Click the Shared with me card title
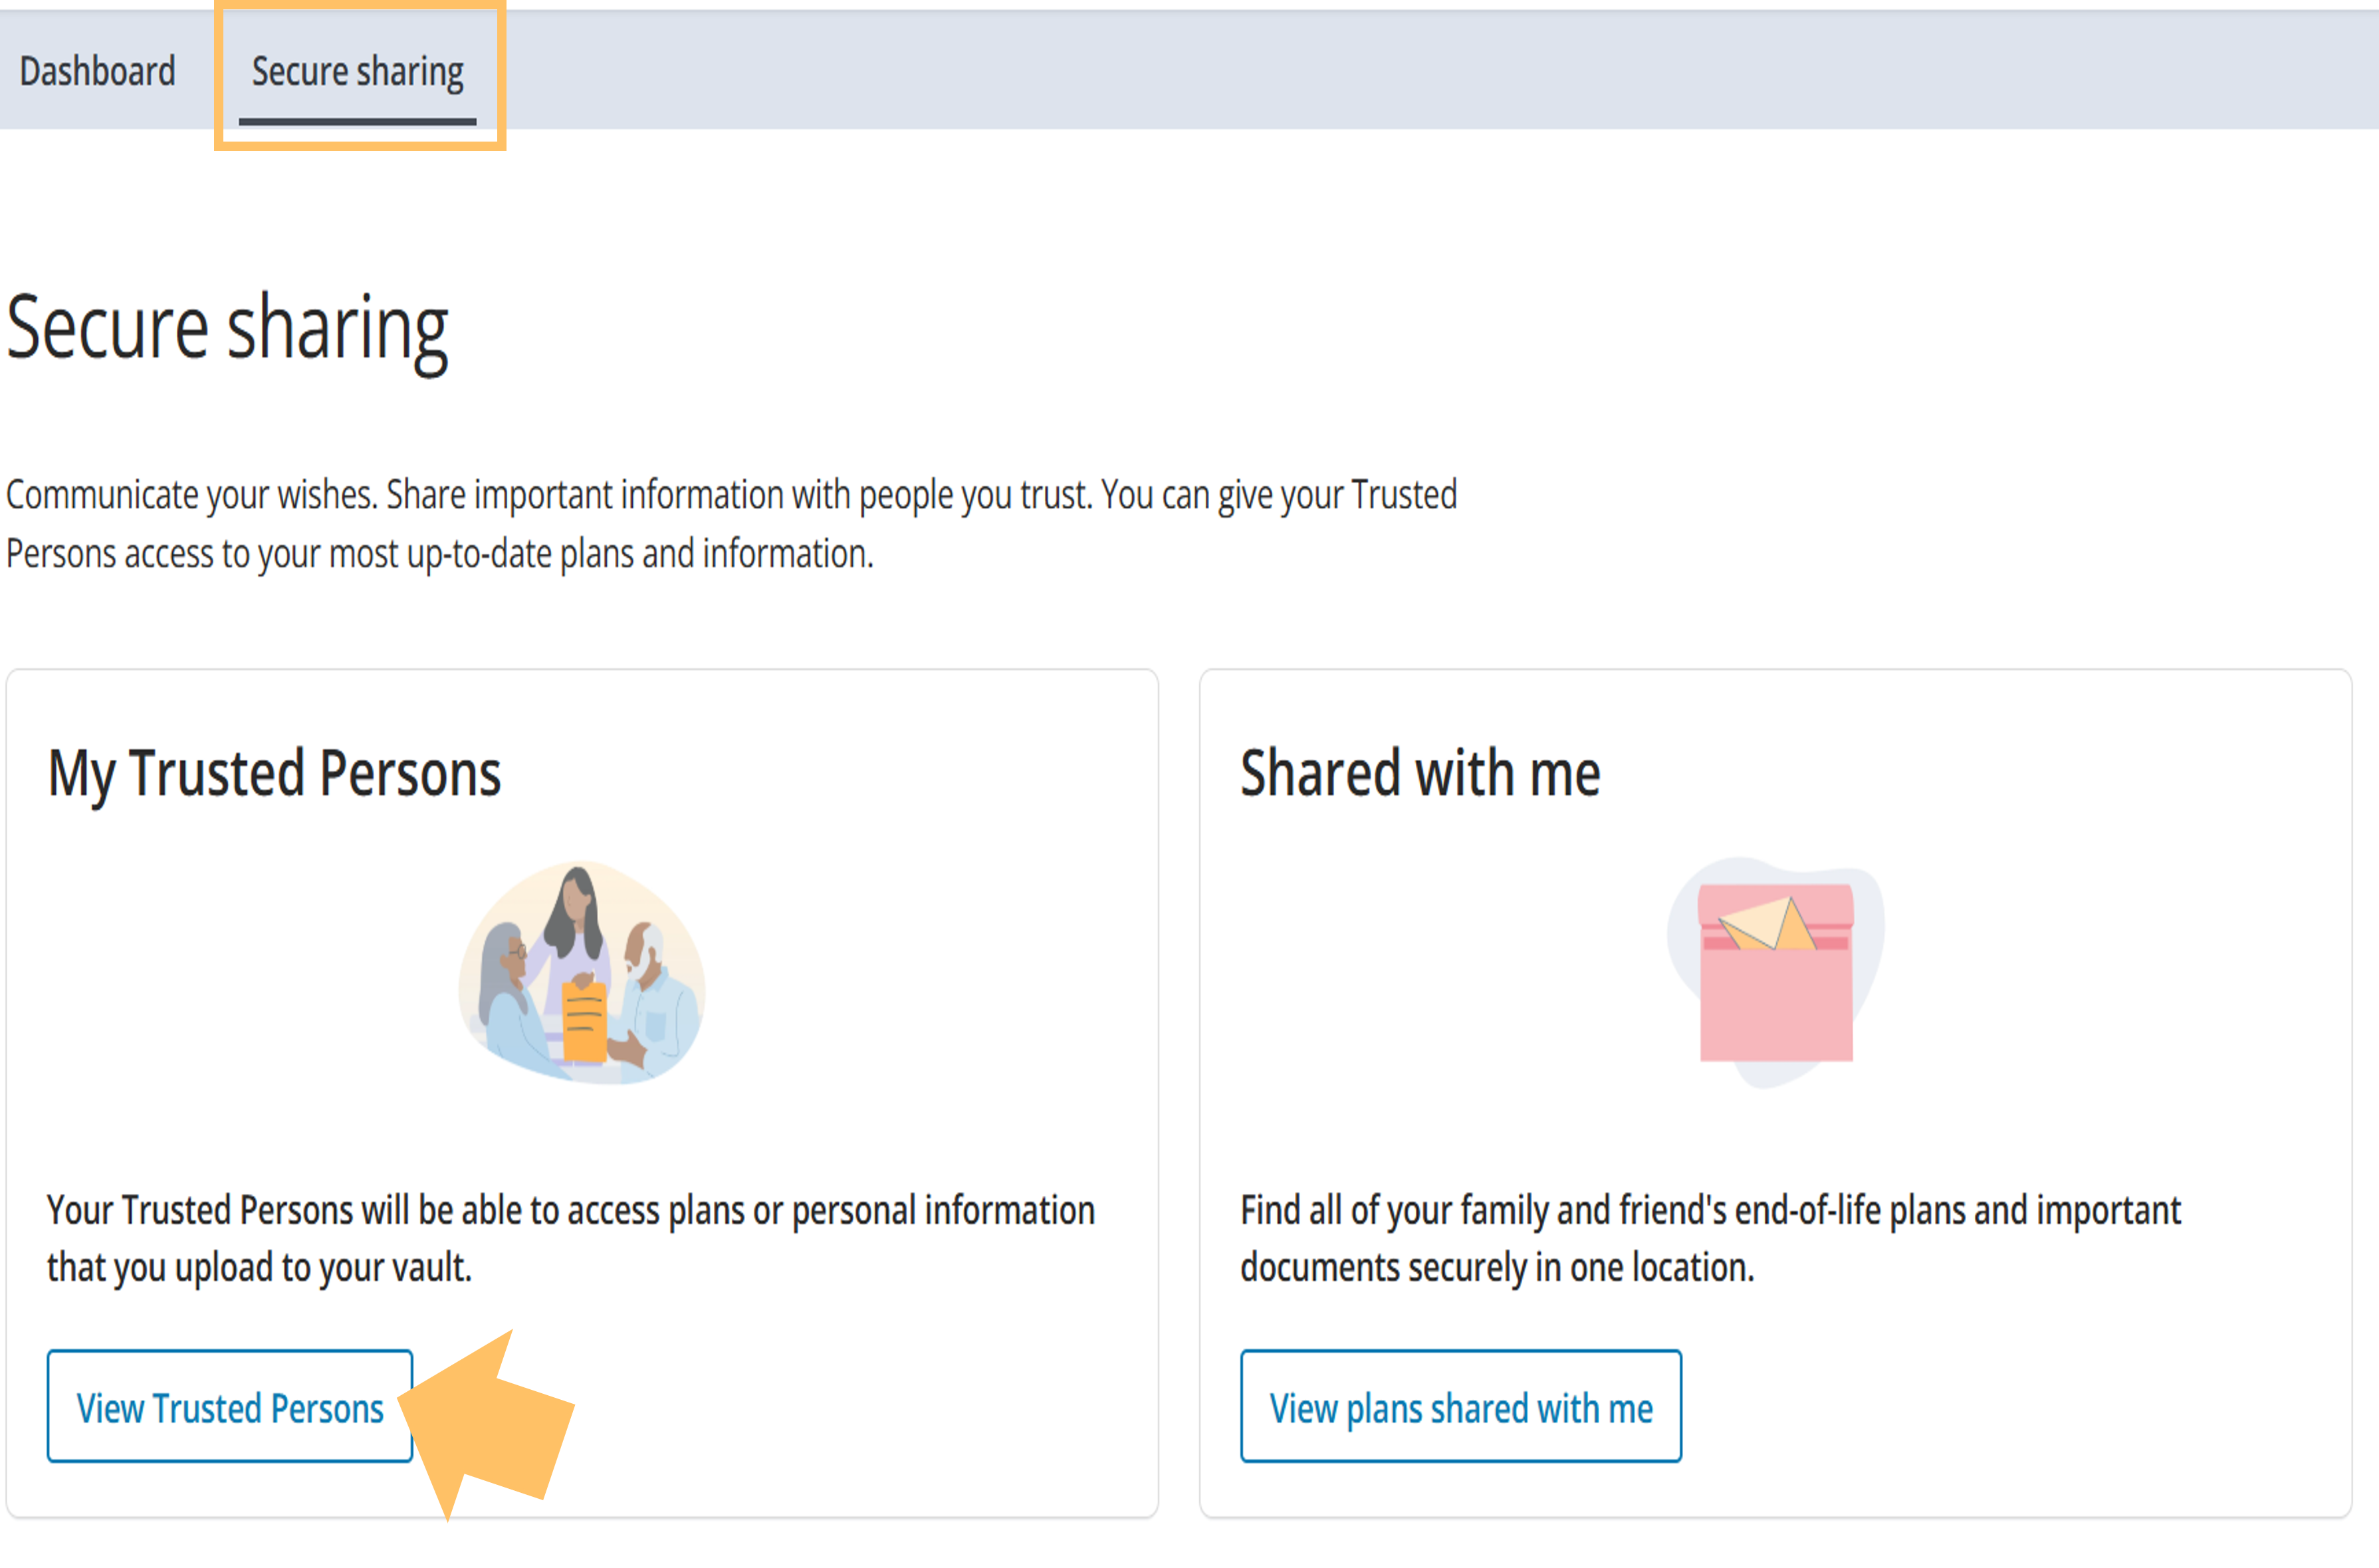This screenshot has height=1568, width=2379. point(1420,773)
